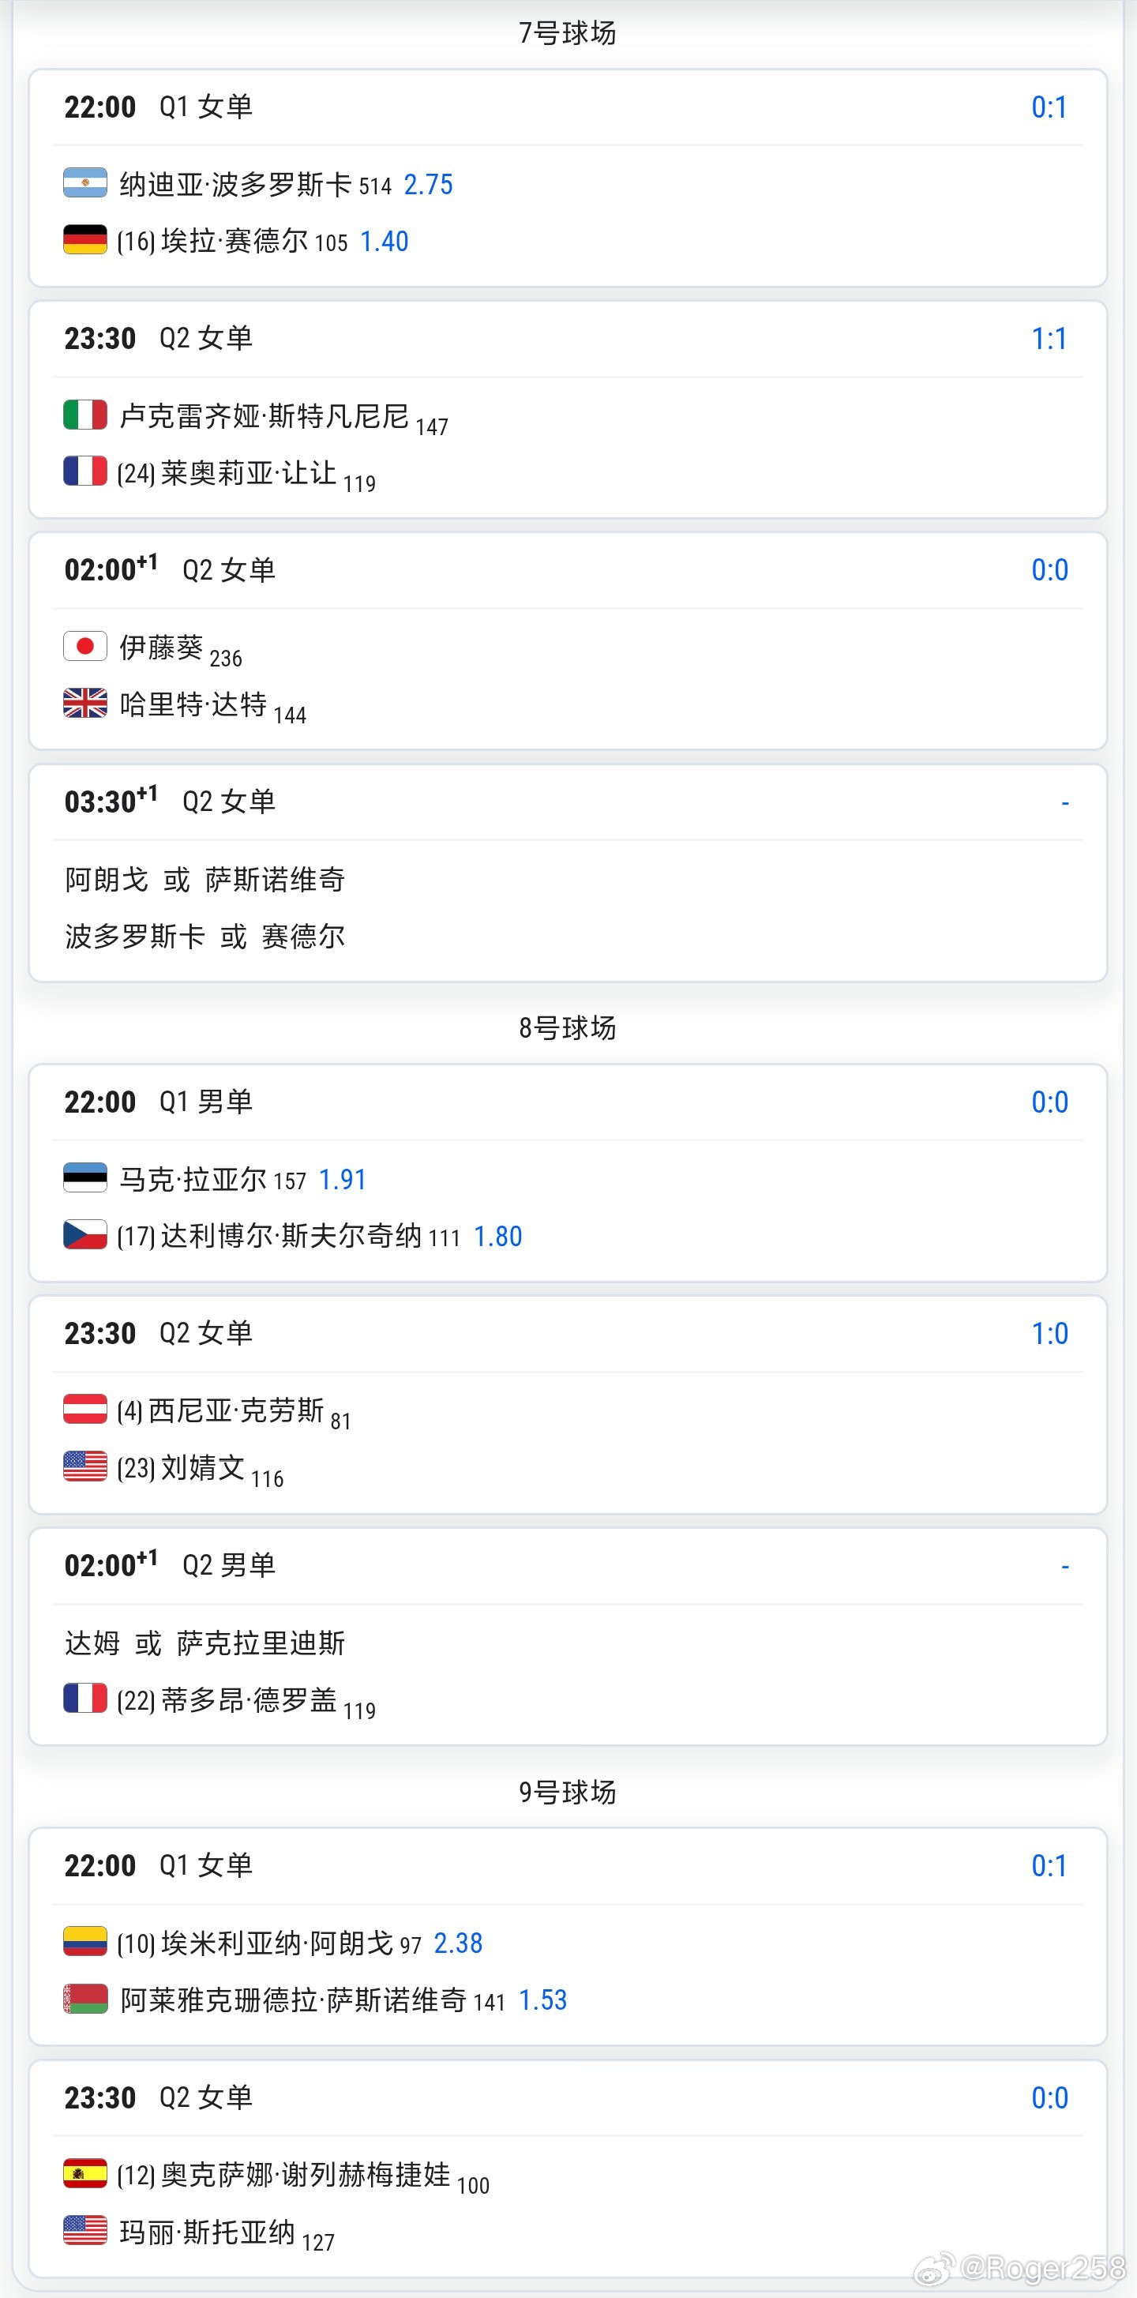Image resolution: width=1137 pixels, height=2298 pixels.
Task: Open the 1:1 score of 斯特凡尼尼 match
Action: click(1049, 339)
